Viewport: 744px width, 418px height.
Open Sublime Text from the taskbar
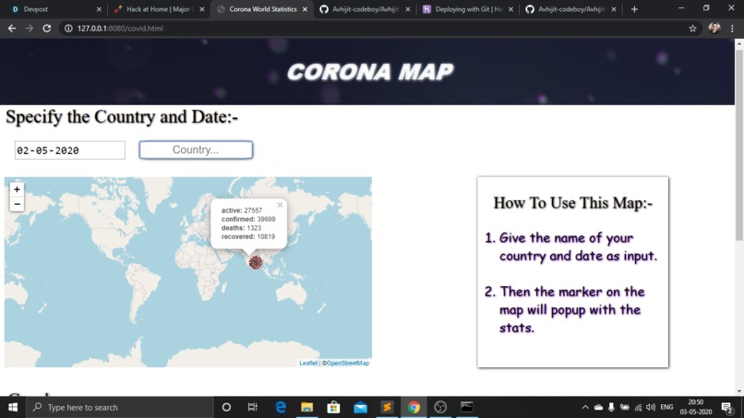[387, 407]
